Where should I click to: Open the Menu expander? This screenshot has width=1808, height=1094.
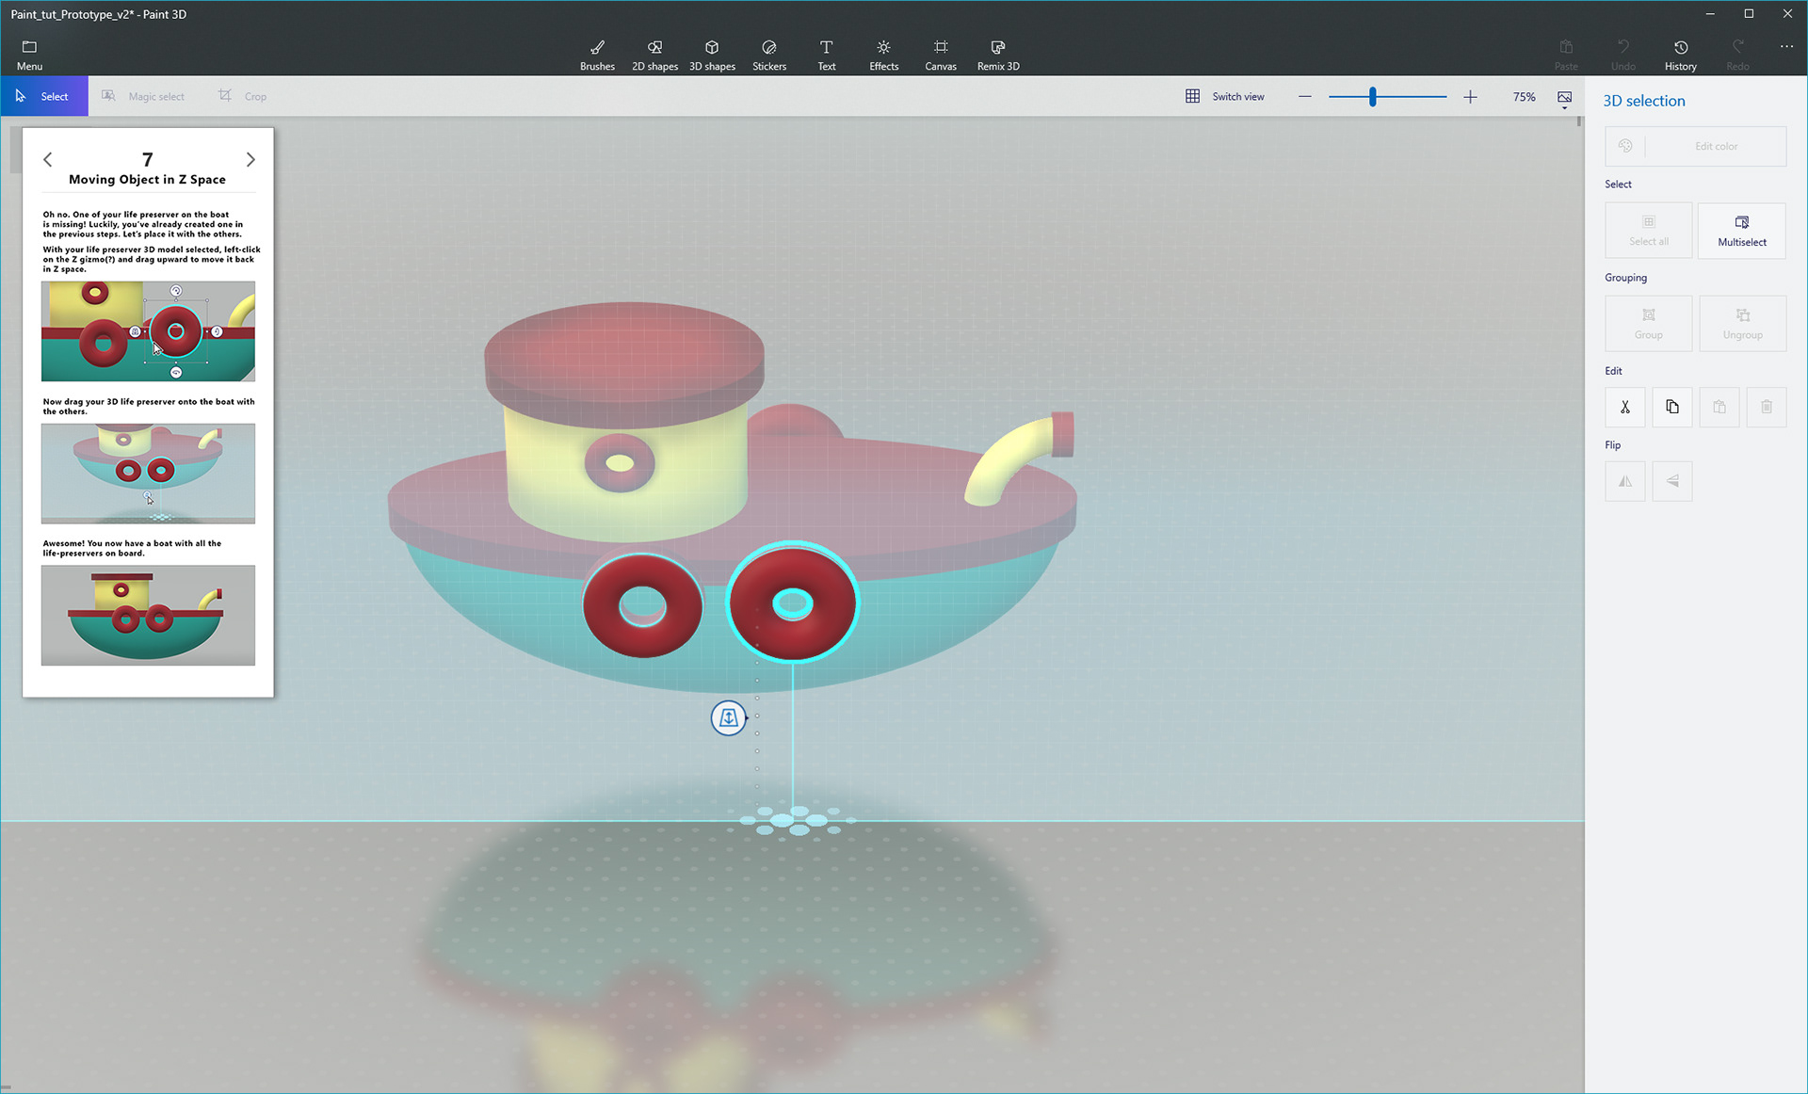point(29,55)
